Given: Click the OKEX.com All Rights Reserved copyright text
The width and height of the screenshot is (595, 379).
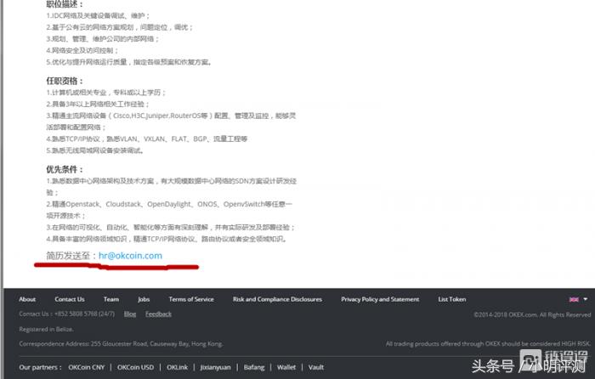Looking at the screenshot, I should tap(532, 314).
